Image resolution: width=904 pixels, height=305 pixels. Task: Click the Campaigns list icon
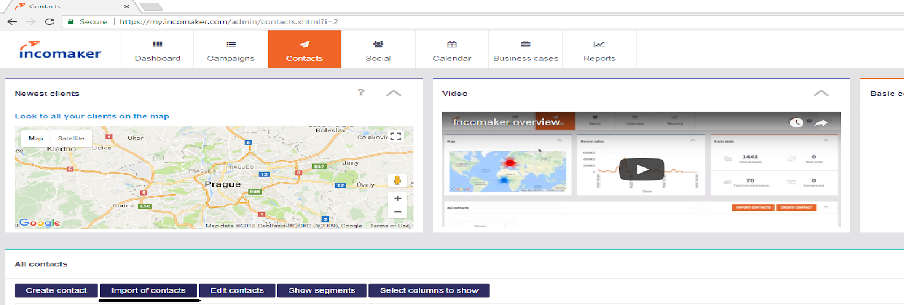(231, 44)
